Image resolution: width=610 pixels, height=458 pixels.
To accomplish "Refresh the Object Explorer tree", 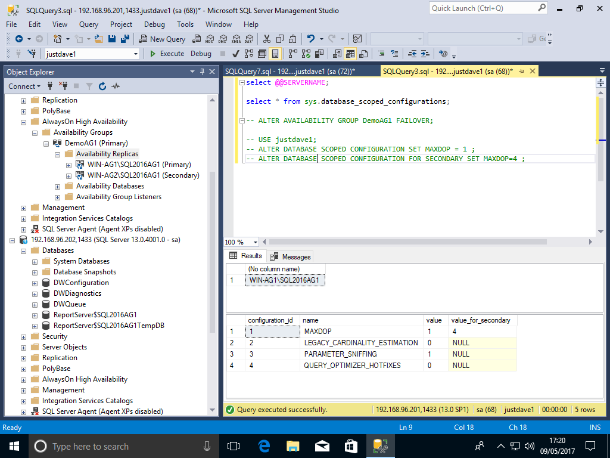I will coord(102,86).
